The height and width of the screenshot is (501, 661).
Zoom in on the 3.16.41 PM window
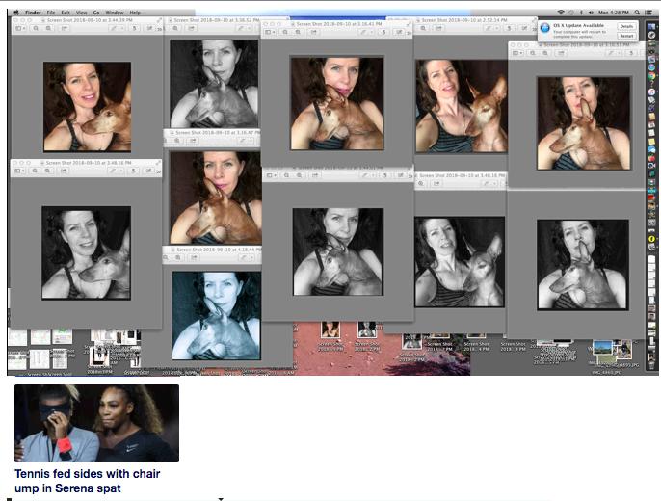[298, 32]
